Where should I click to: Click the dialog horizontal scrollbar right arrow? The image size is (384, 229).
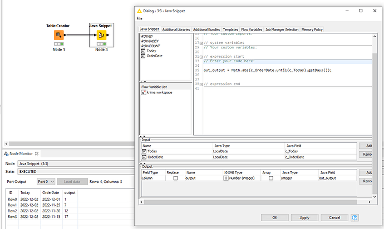click(x=370, y=202)
